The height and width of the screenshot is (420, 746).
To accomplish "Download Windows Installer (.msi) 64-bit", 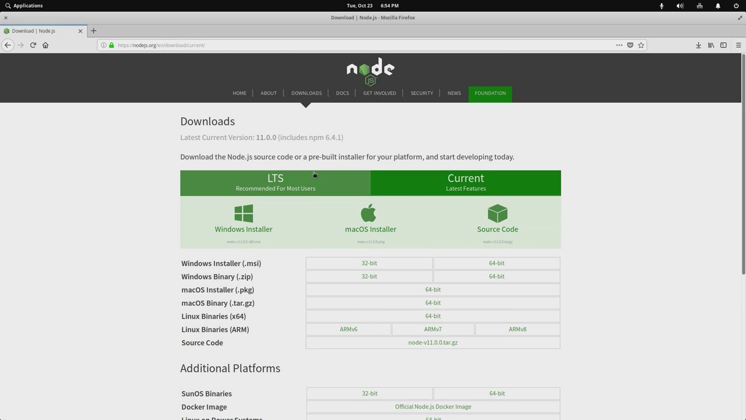I will pyautogui.click(x=497, y=263).
